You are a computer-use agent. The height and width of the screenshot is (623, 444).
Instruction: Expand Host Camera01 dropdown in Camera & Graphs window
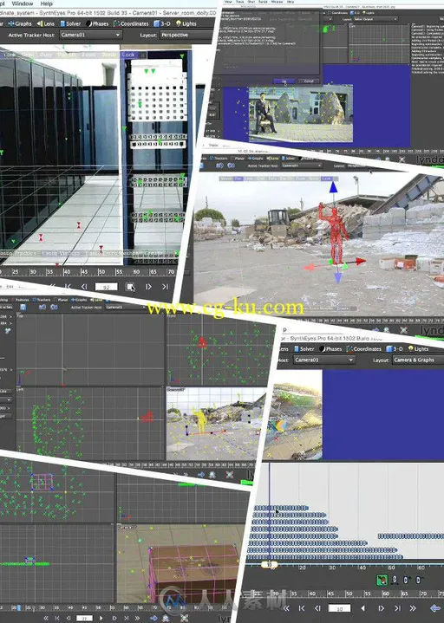coord(323,360)
